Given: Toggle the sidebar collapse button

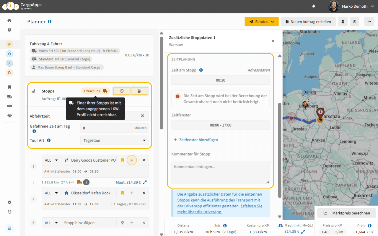Looking at the screenshot, I should [9, 228].
